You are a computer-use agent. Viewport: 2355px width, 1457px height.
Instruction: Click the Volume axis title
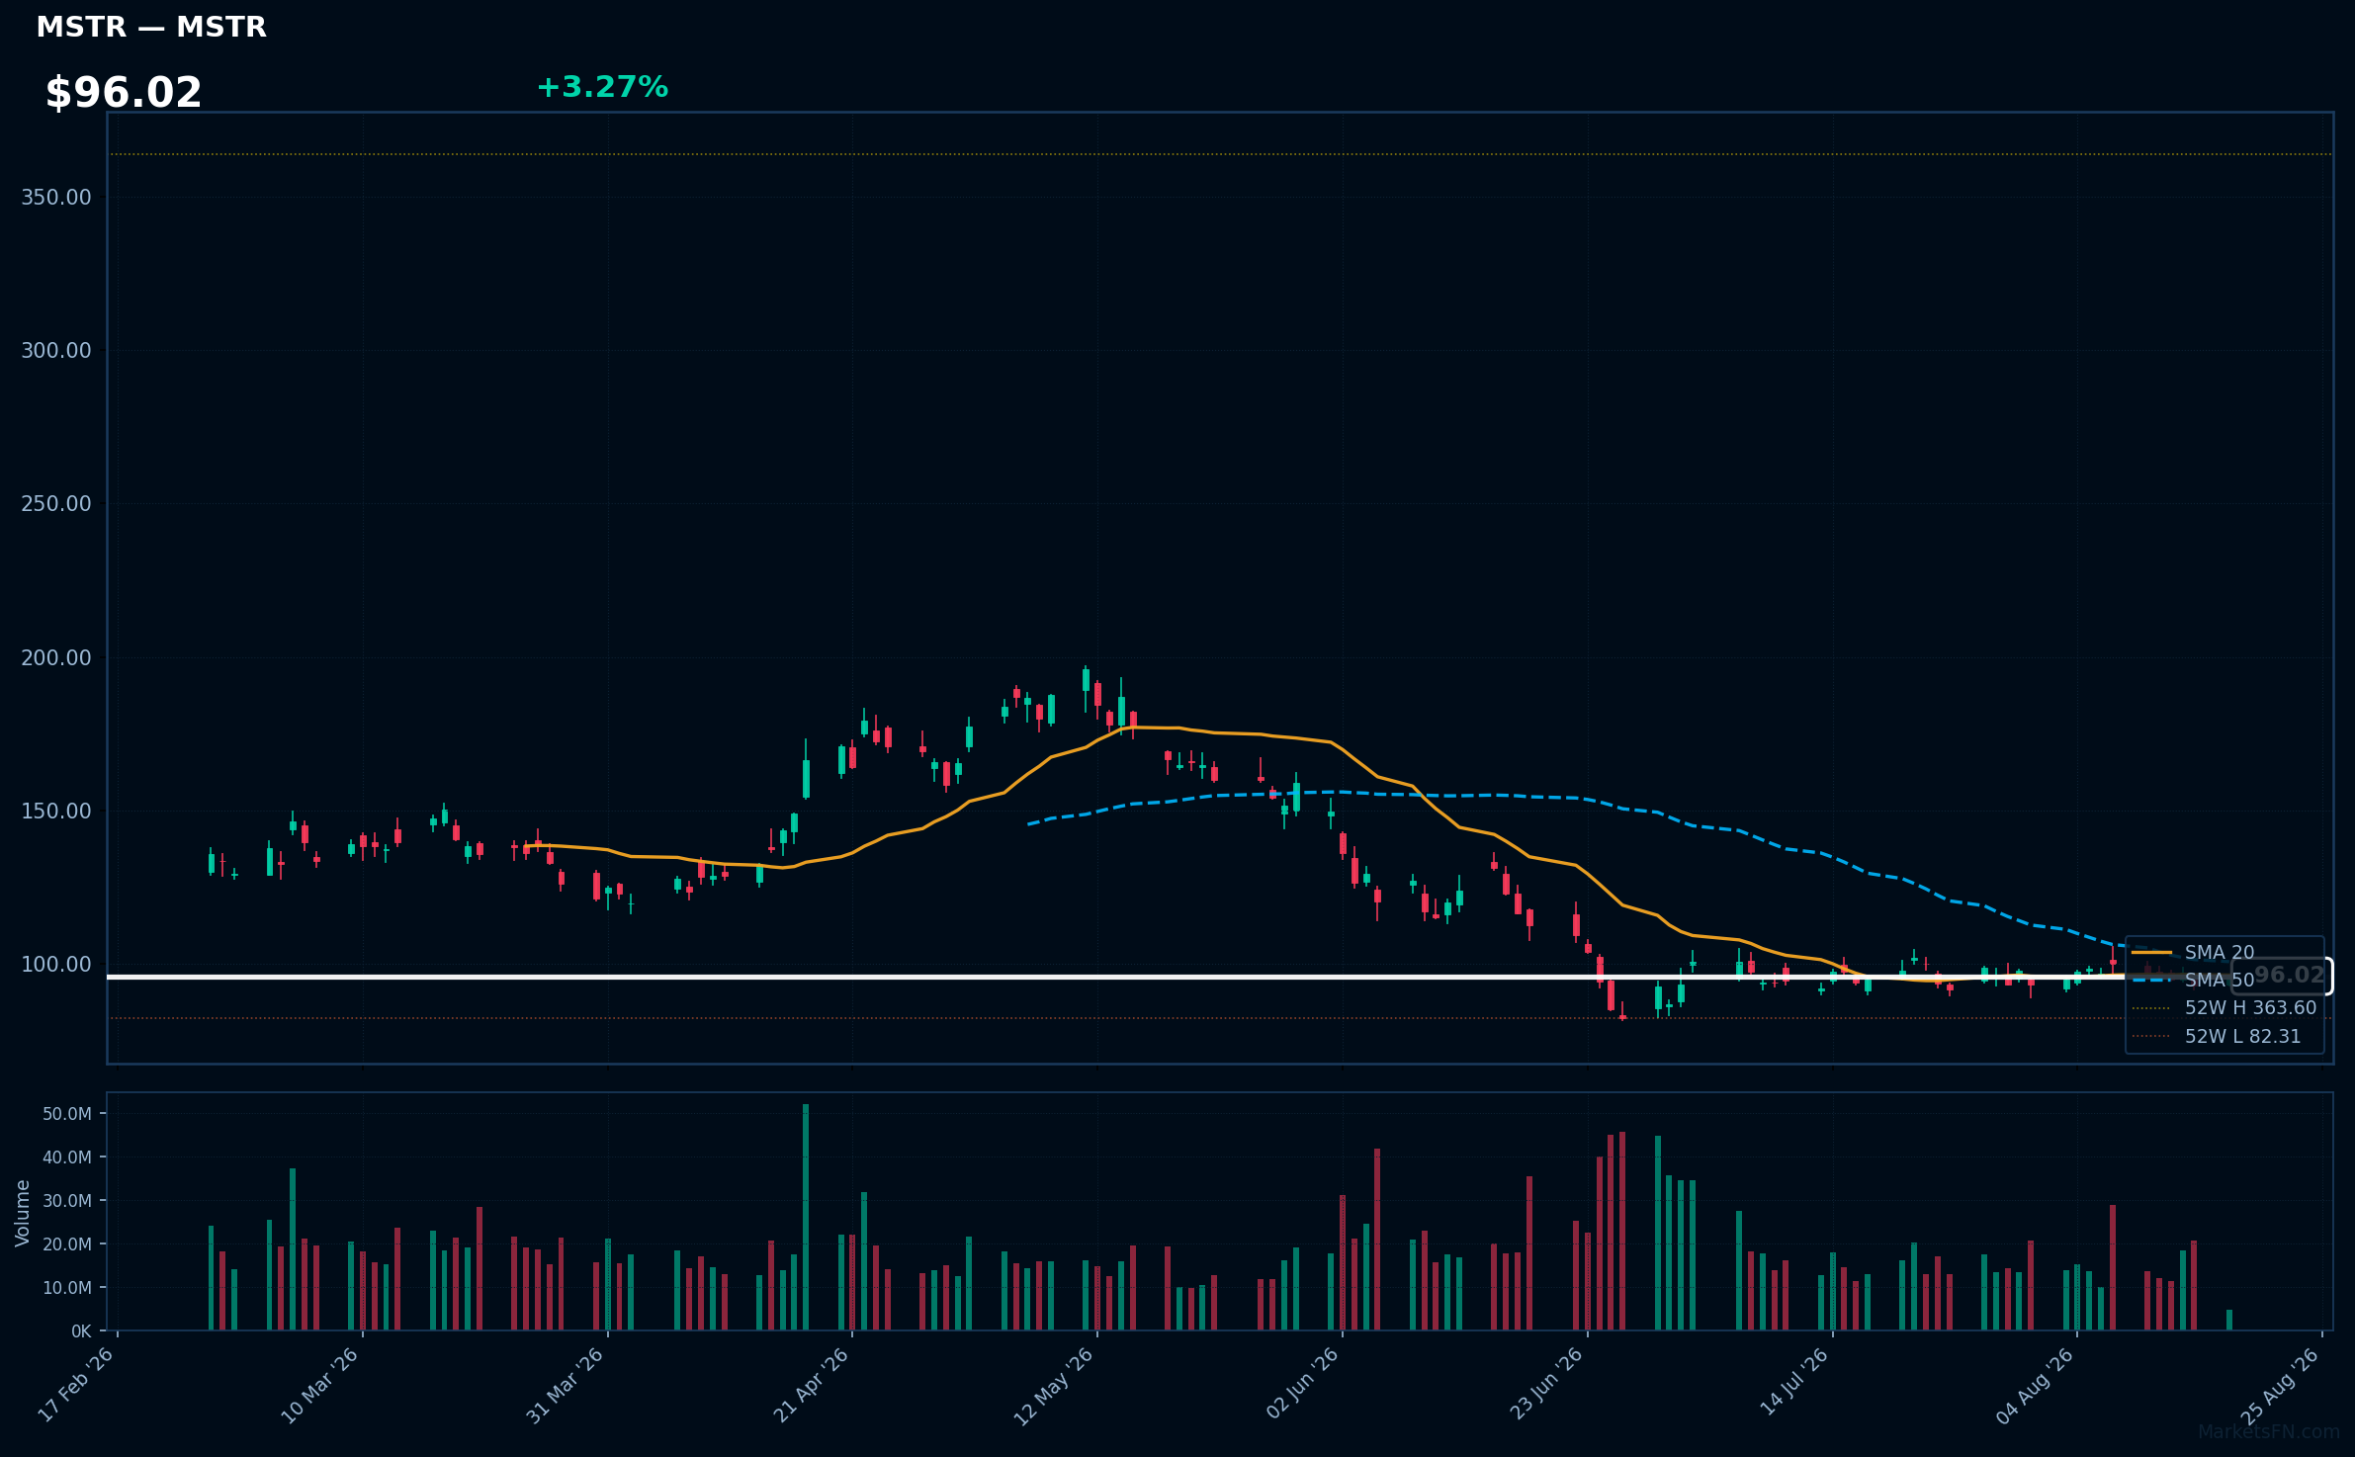(x=22, y=1213)
